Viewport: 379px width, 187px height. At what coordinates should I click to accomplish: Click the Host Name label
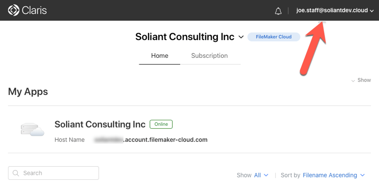[70, 140]
